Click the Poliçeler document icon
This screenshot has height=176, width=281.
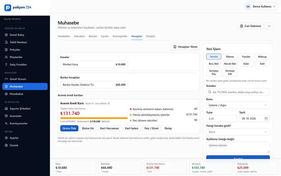pos(6,50)
